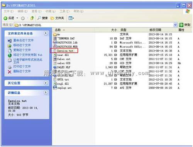The width and height of the screenshot is (193, 147).
Task: Click 将这个文件发布到 Web link
Action: [x=28, y=55]
